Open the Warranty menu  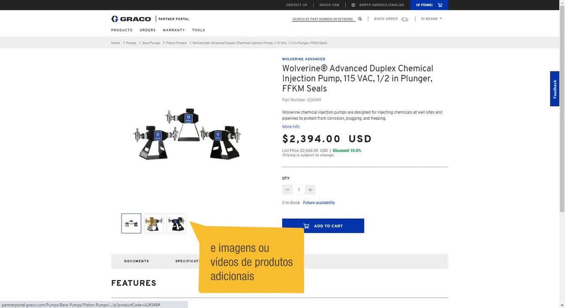pos(174,30)
